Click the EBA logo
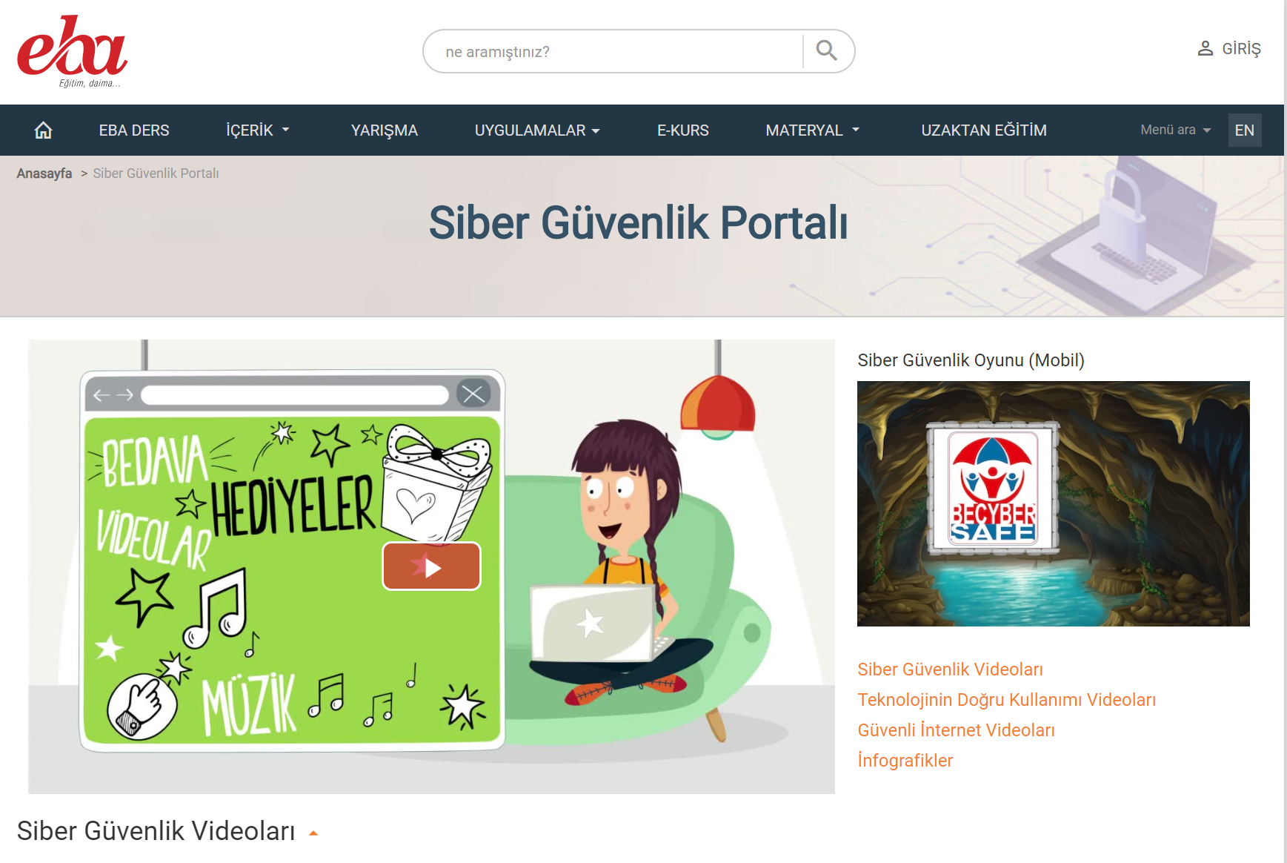 tap(72, 51)
